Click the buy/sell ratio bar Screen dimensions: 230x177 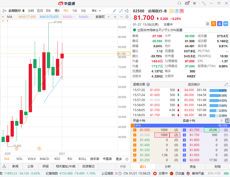[x=180, y=125]
